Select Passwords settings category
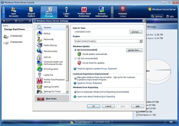Image resolution: width=179 pixels, height=126 pixels. tap(50, 39)
